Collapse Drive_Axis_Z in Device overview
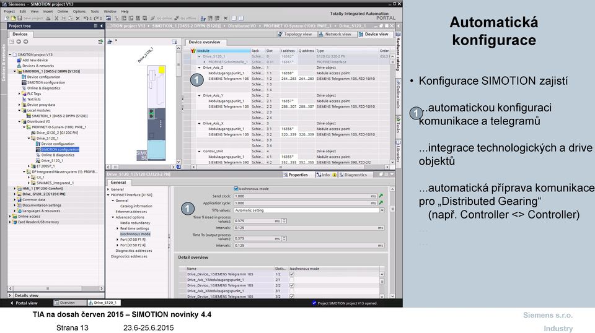The width and height of the screenshot is (595, 333). tap(199, 67)
